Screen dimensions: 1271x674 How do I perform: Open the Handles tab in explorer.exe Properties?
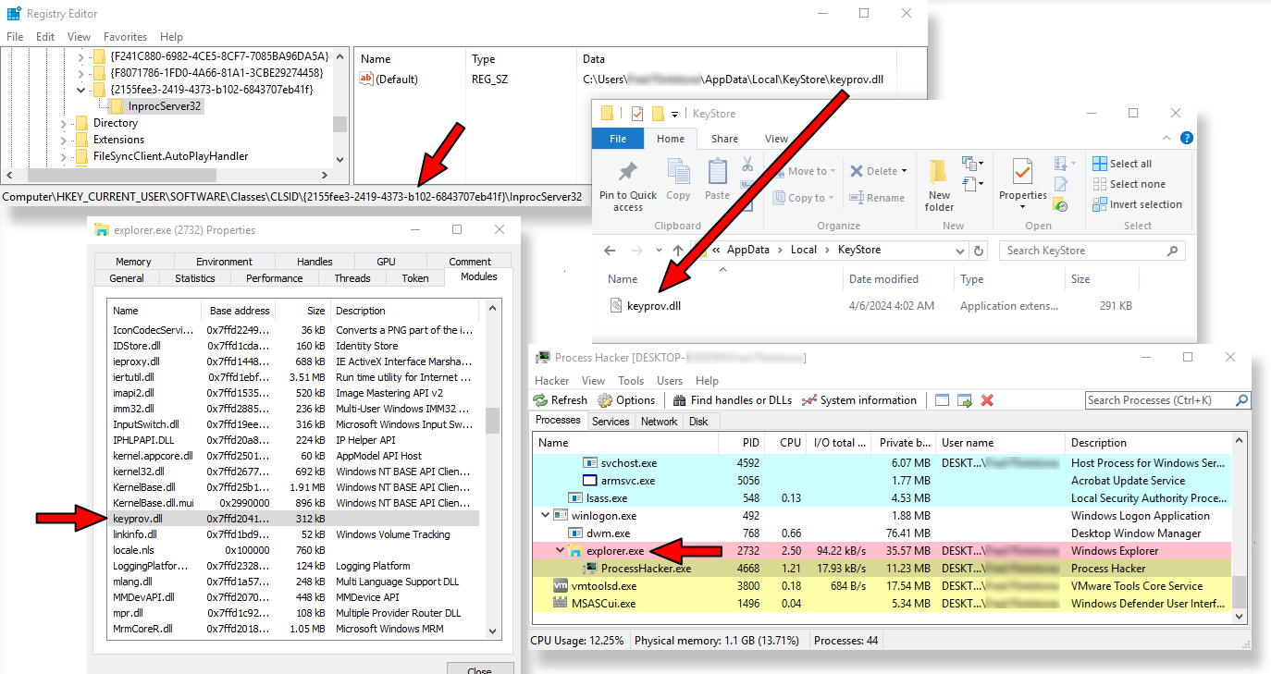point(315,262)
